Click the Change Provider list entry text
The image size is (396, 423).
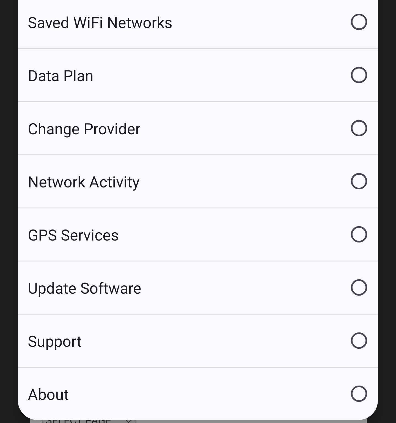pyautogui.click(x=84, y=129)
